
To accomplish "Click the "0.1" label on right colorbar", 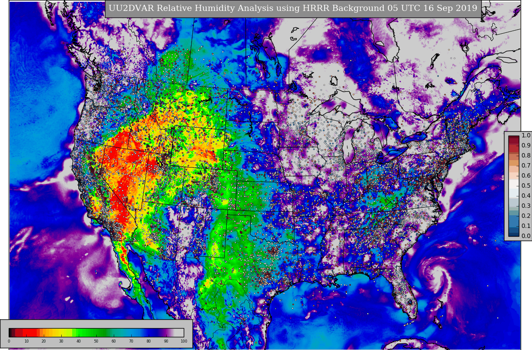I will [526, 226].
